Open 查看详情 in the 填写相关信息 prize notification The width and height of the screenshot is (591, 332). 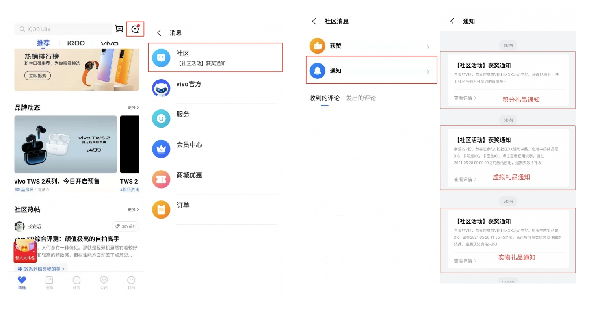465,261
